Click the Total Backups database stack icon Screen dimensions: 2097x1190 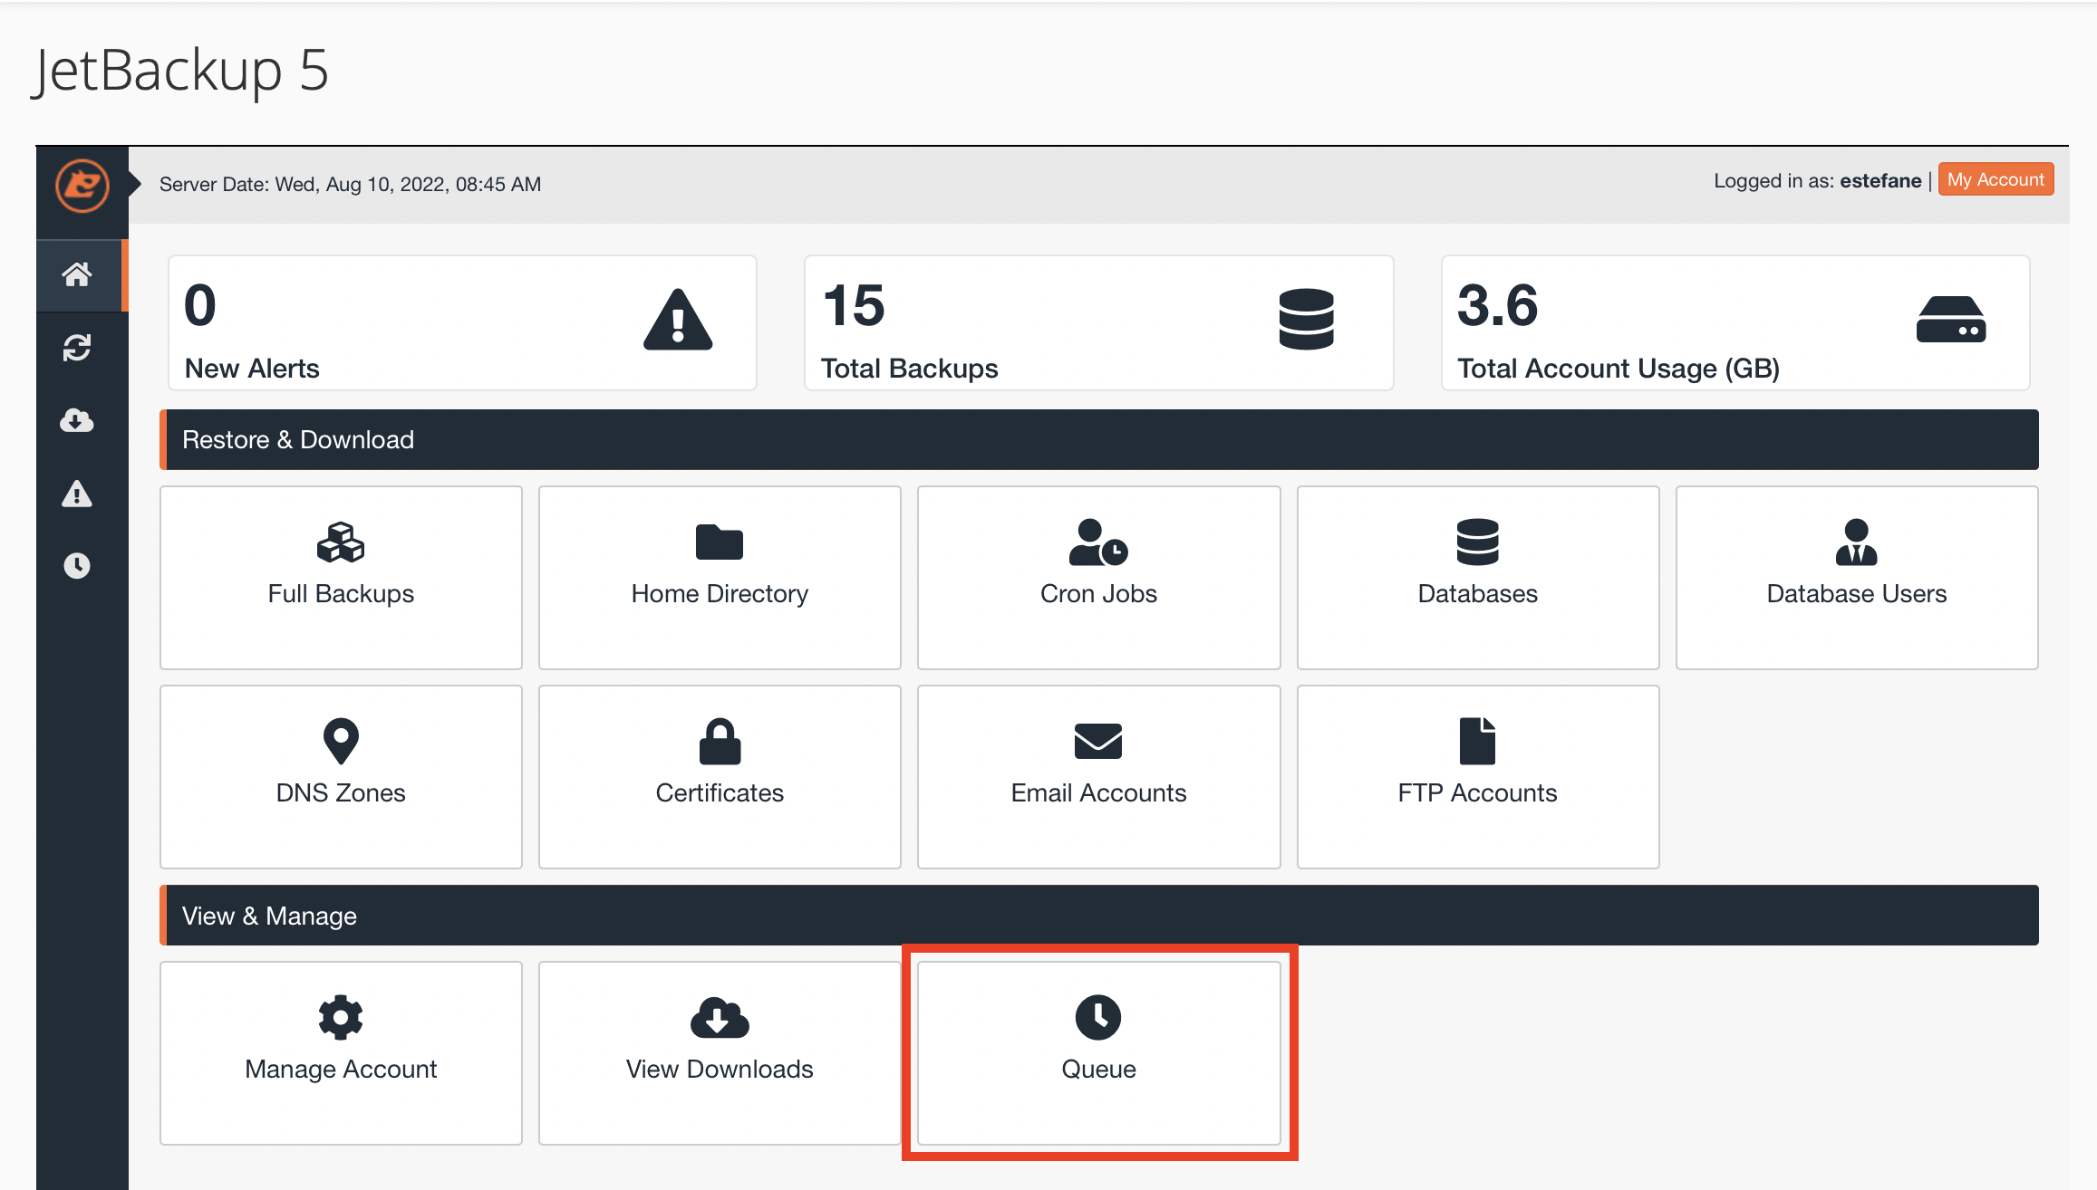pos(1306,319)
